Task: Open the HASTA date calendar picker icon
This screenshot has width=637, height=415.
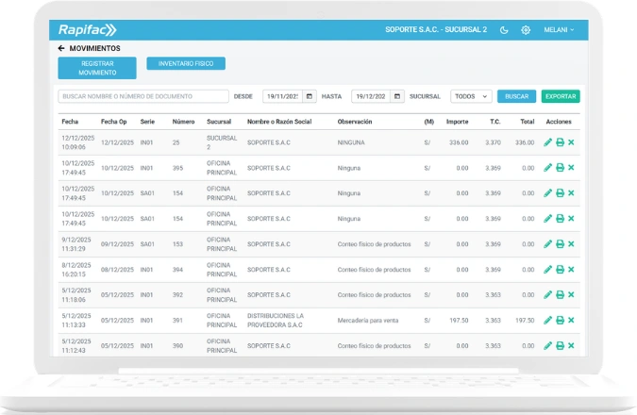Action: (397, 96)
